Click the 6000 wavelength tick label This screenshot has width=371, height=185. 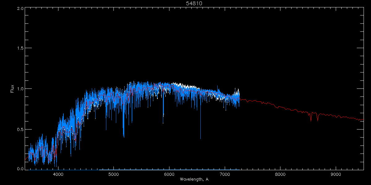point(169,174)
